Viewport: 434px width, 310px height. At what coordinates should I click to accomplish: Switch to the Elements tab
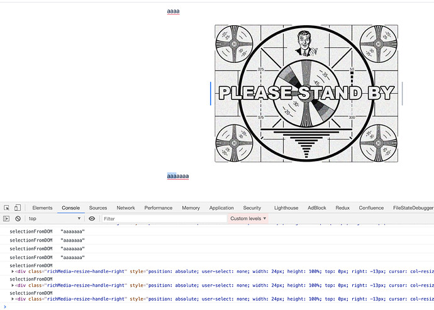coord(42,208)
